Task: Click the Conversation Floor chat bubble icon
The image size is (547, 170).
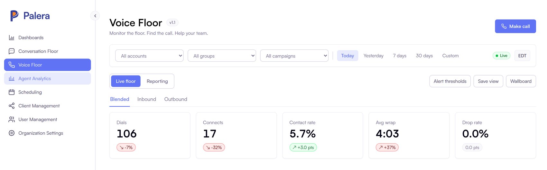Action: (x=12, y=51)
